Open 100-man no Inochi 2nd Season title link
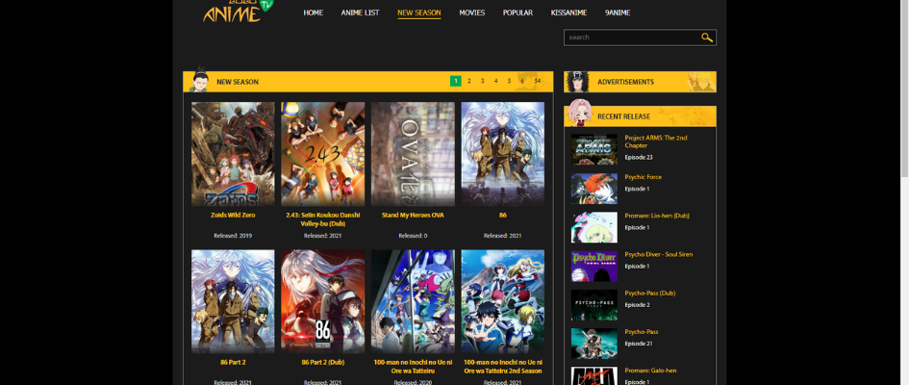The image size is (909, 385). pos(503,367)
